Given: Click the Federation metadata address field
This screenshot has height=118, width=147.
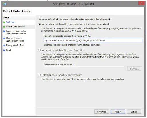Looking at the screenshot, I should [x=93, y=40].
